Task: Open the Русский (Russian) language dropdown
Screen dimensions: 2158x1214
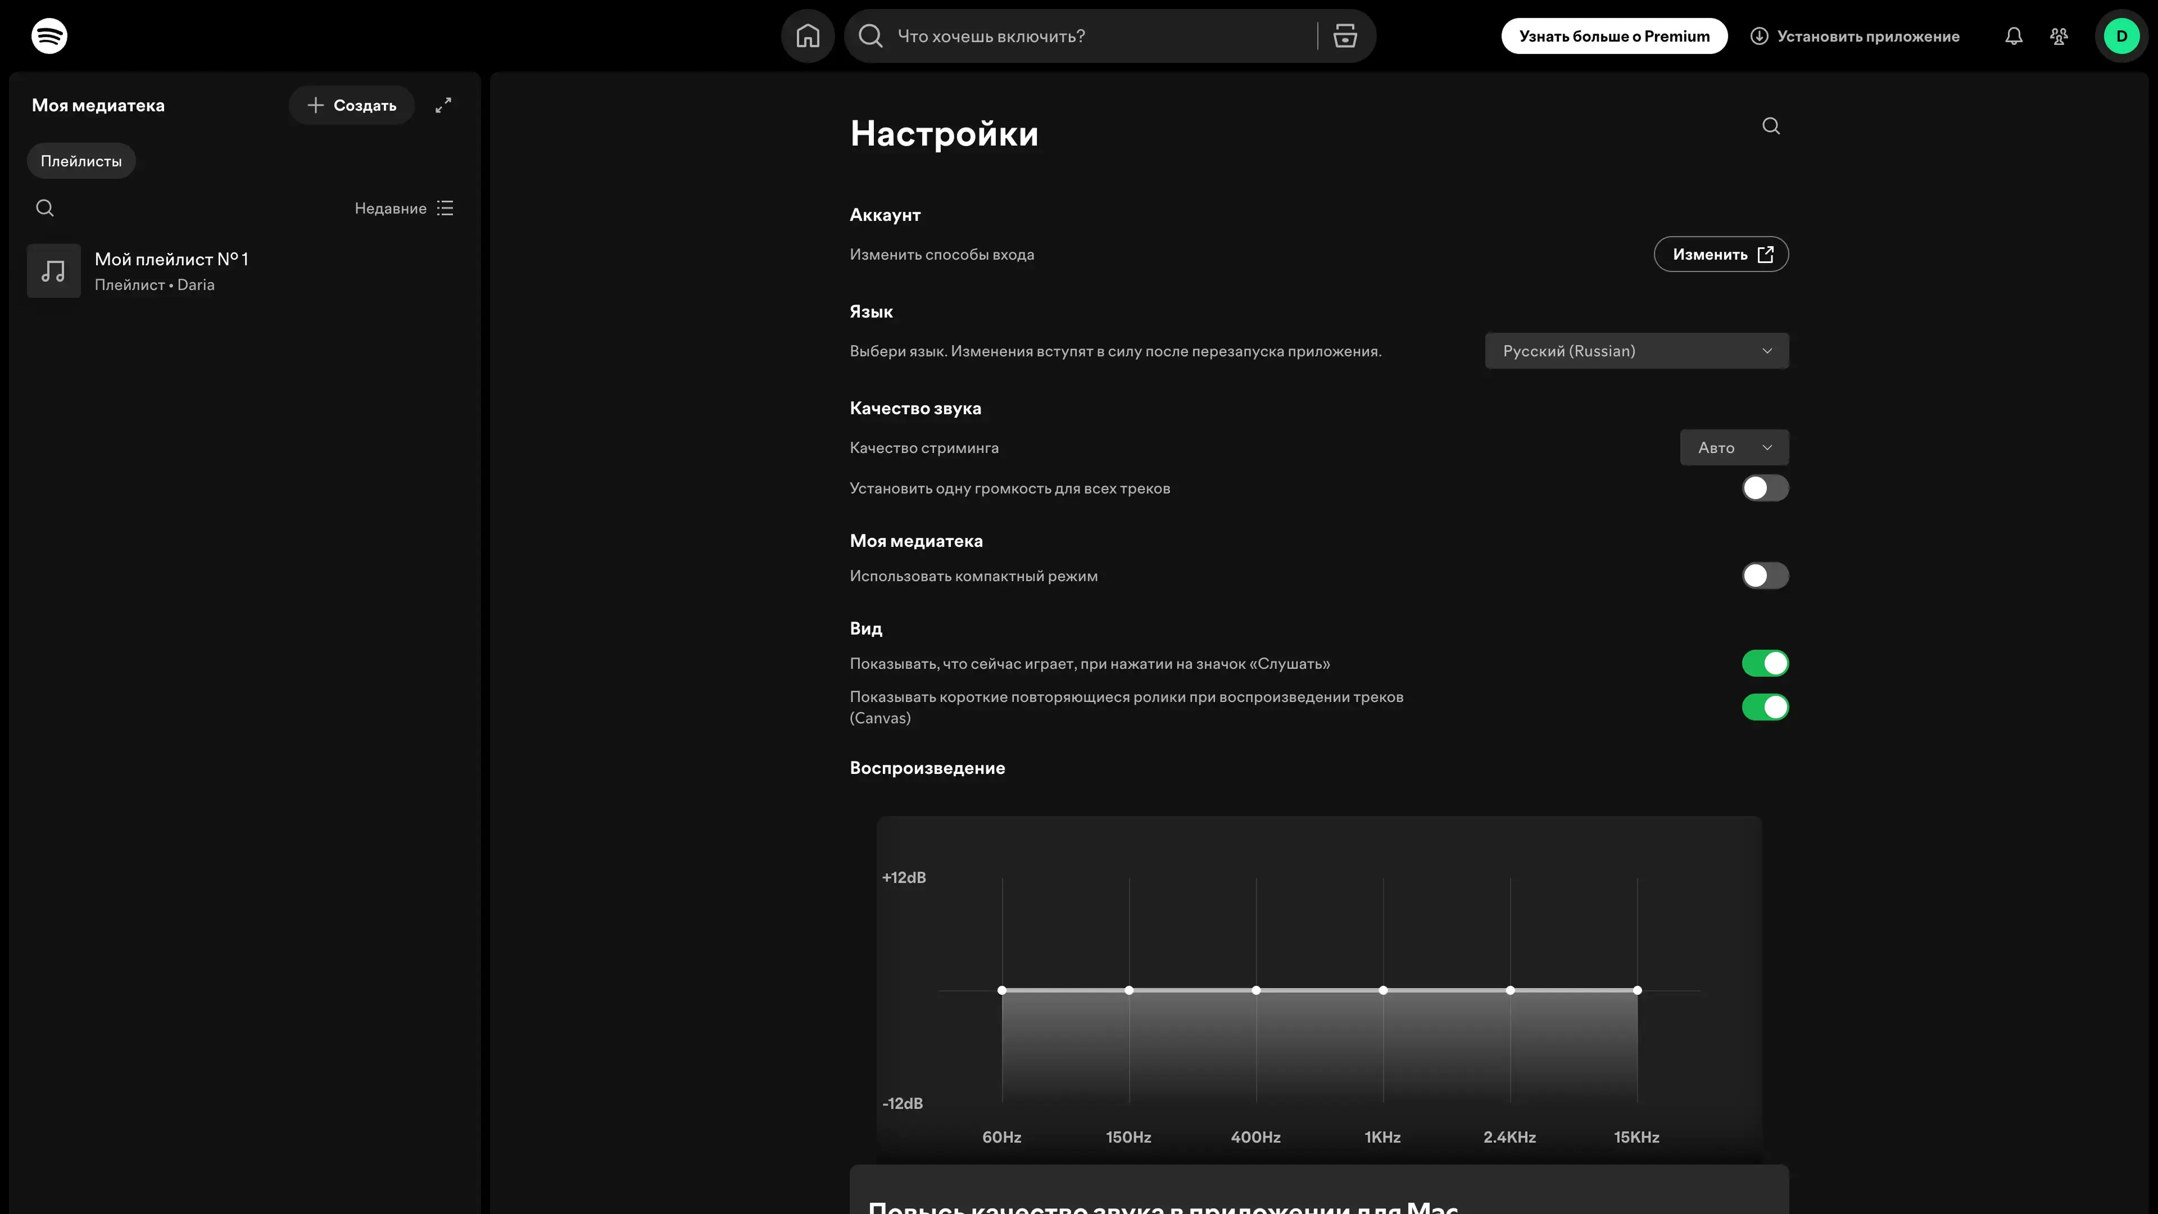Action: point(1636,351)
